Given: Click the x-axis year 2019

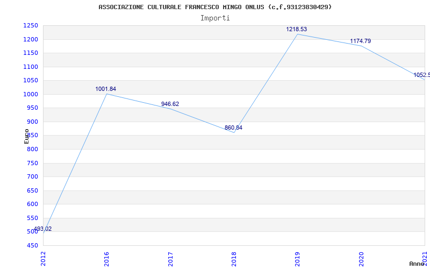Looking at the screenshot, I should [298, 259].
